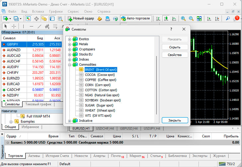Collapse the Commodities group
This screenshot has width=242, height=167.
70,65
